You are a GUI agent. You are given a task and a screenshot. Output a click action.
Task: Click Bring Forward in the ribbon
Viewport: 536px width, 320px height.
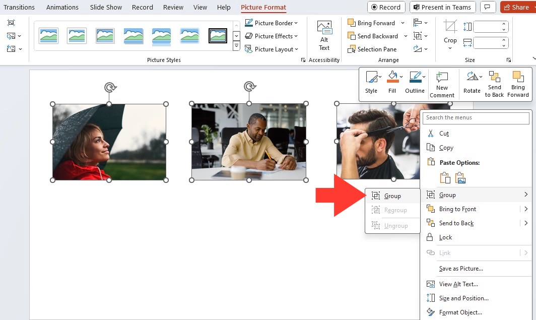[x=371, y=23]
